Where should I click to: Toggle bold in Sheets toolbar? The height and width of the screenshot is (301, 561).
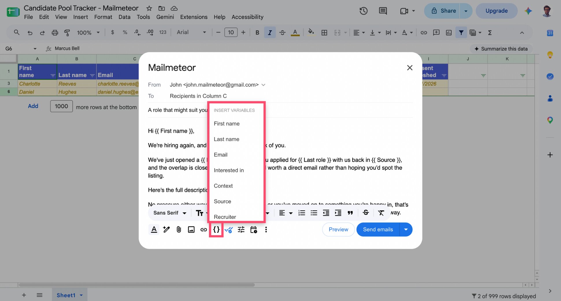click(257, 33)
